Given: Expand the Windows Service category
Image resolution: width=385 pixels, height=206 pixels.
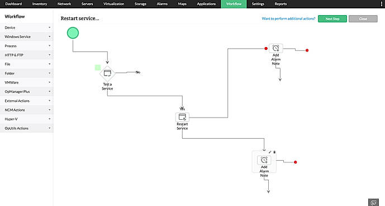Looking at the screenshot, I should tap(27, 37).
